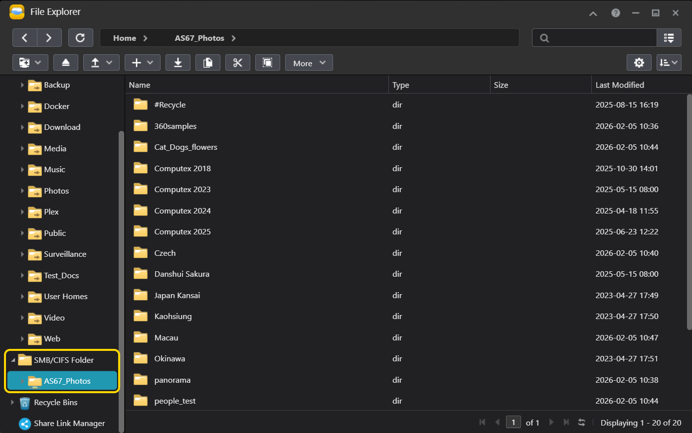Viewport: 692px width, 433px height.
Task: Open the upload dropdown menu
Action: tap(101, 63)
